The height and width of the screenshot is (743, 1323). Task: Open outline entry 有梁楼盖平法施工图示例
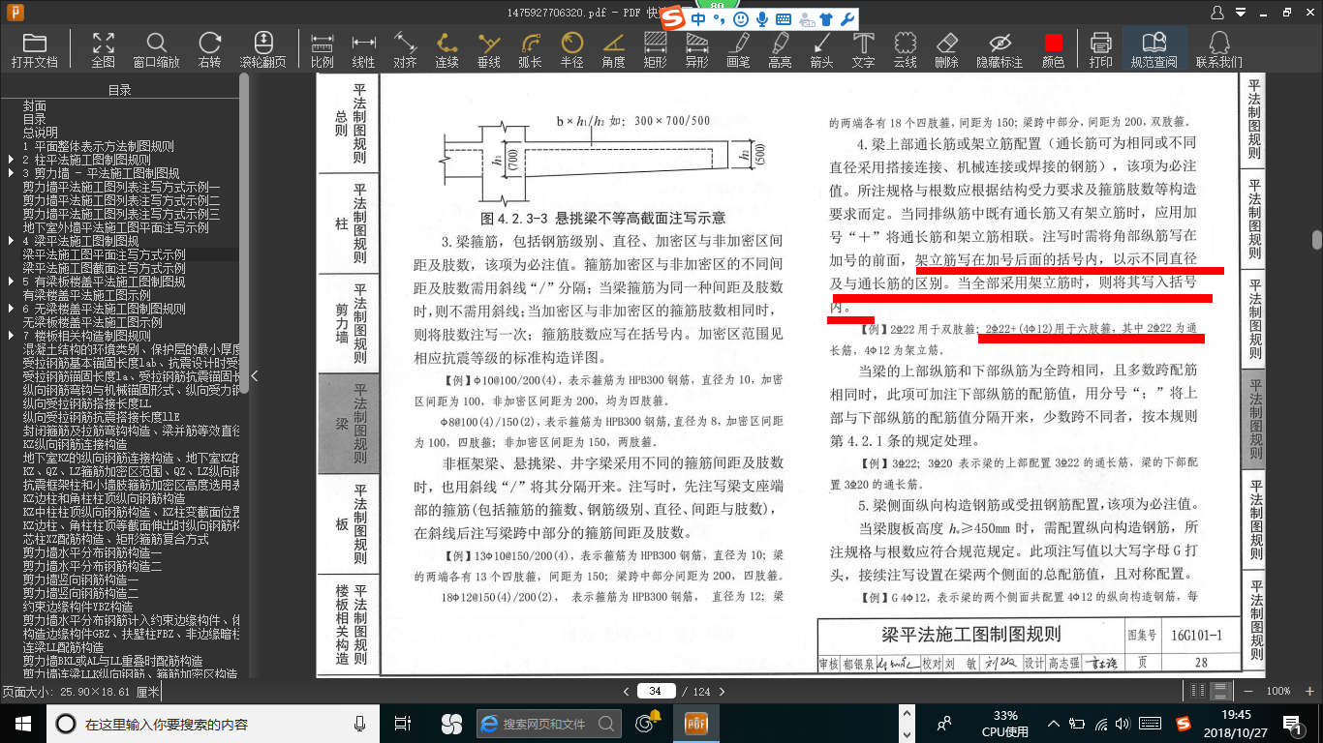(86, 295)
